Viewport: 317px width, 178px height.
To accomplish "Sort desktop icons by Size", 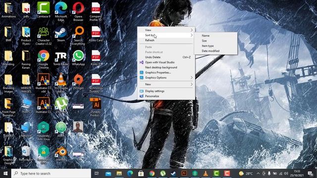I will [216, 41].
